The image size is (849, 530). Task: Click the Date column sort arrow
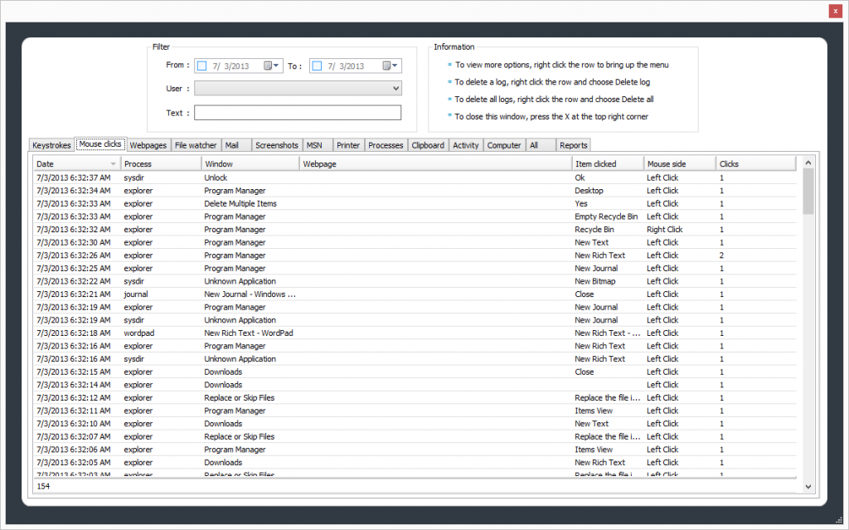tap(114, 164)
